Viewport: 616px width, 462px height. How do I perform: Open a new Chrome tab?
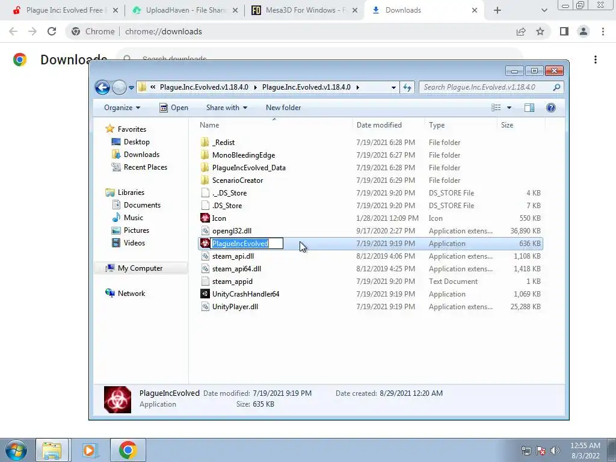[497, 11]
